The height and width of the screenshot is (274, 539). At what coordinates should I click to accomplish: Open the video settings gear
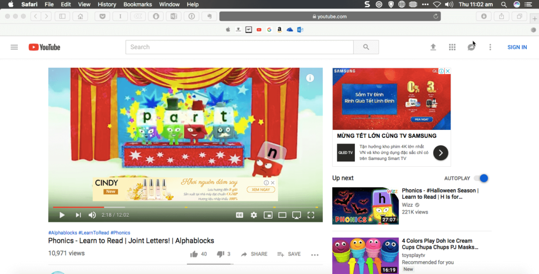point(254,215)
